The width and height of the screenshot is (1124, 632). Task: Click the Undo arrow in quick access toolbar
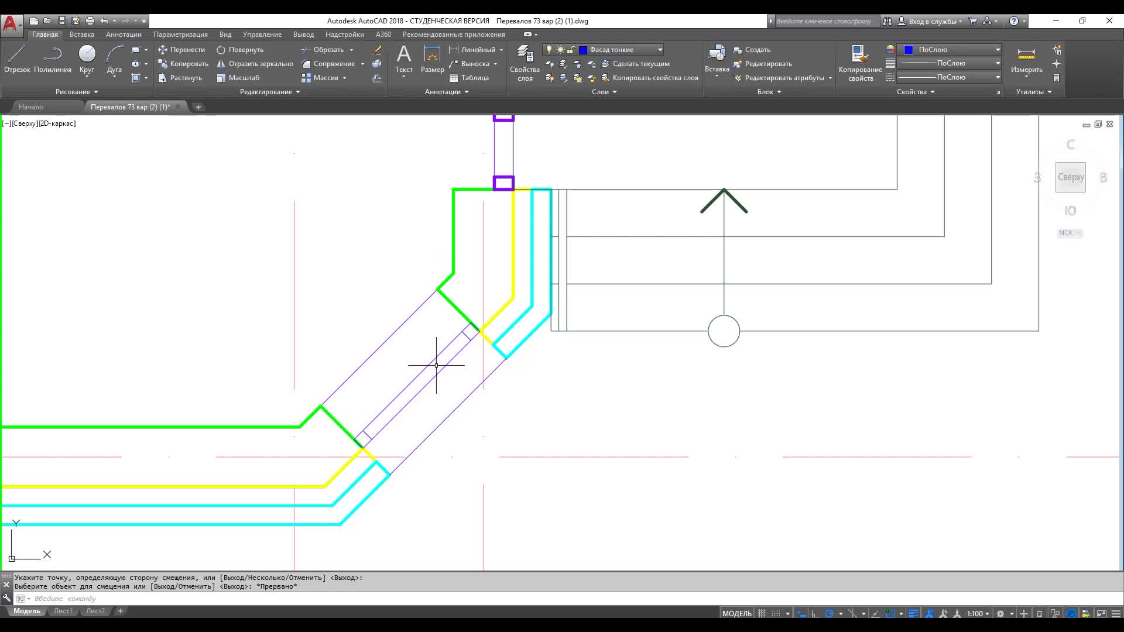104,21
